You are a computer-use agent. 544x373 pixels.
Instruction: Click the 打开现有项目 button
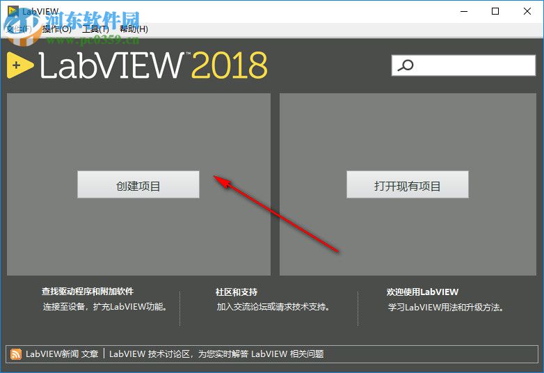[x=408, y=184]
